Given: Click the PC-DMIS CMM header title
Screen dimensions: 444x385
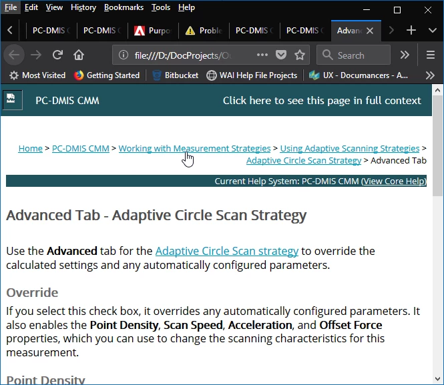Looking at the screenshot, I should click(x=67, y=101).
